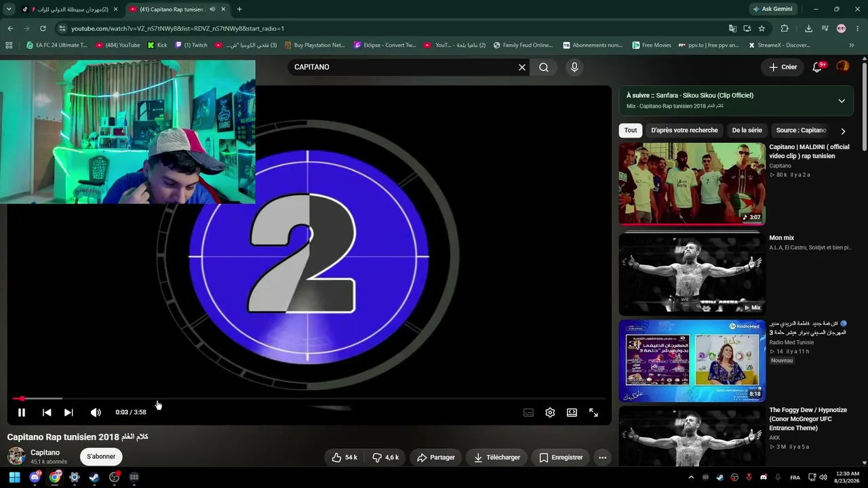Mute the tab via its speaker icon
The width and height of the screenshot is (868, 488).
tap(212, 9)
